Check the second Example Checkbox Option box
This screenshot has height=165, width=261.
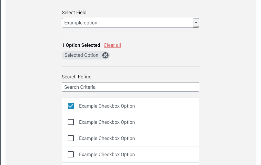pos(71,122)
